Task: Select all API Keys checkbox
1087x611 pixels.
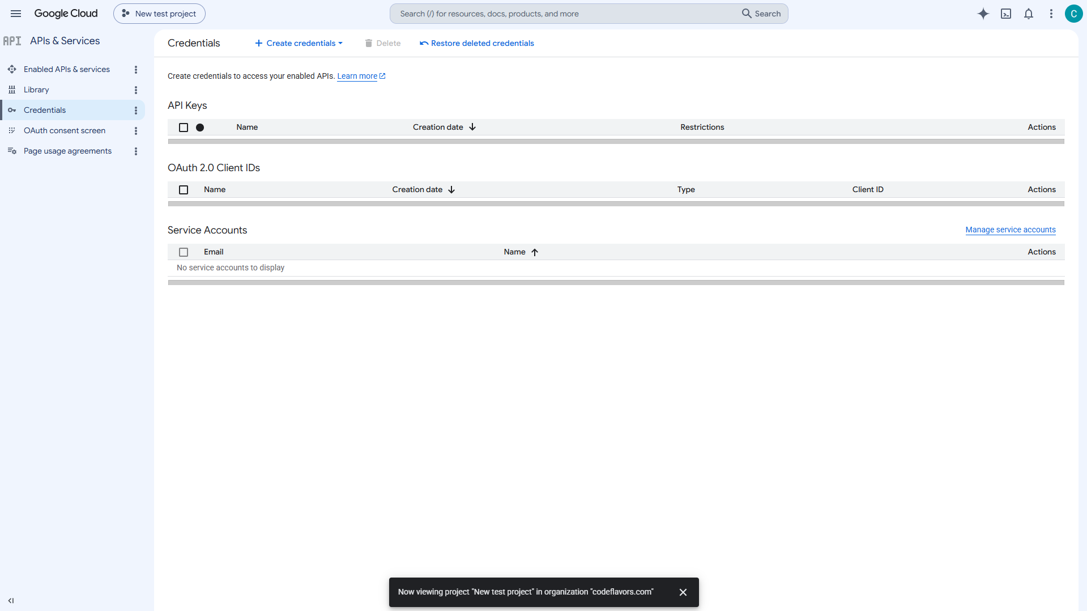Action: click(184, 127)
